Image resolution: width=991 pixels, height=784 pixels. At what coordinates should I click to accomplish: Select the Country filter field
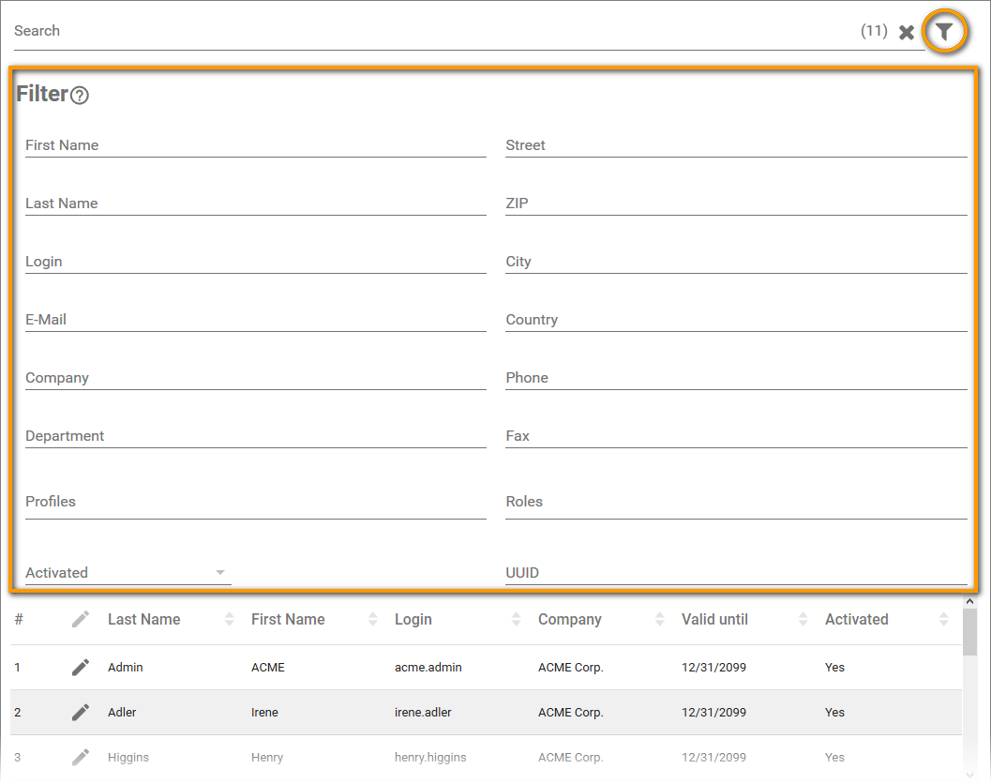click(736, 321)
